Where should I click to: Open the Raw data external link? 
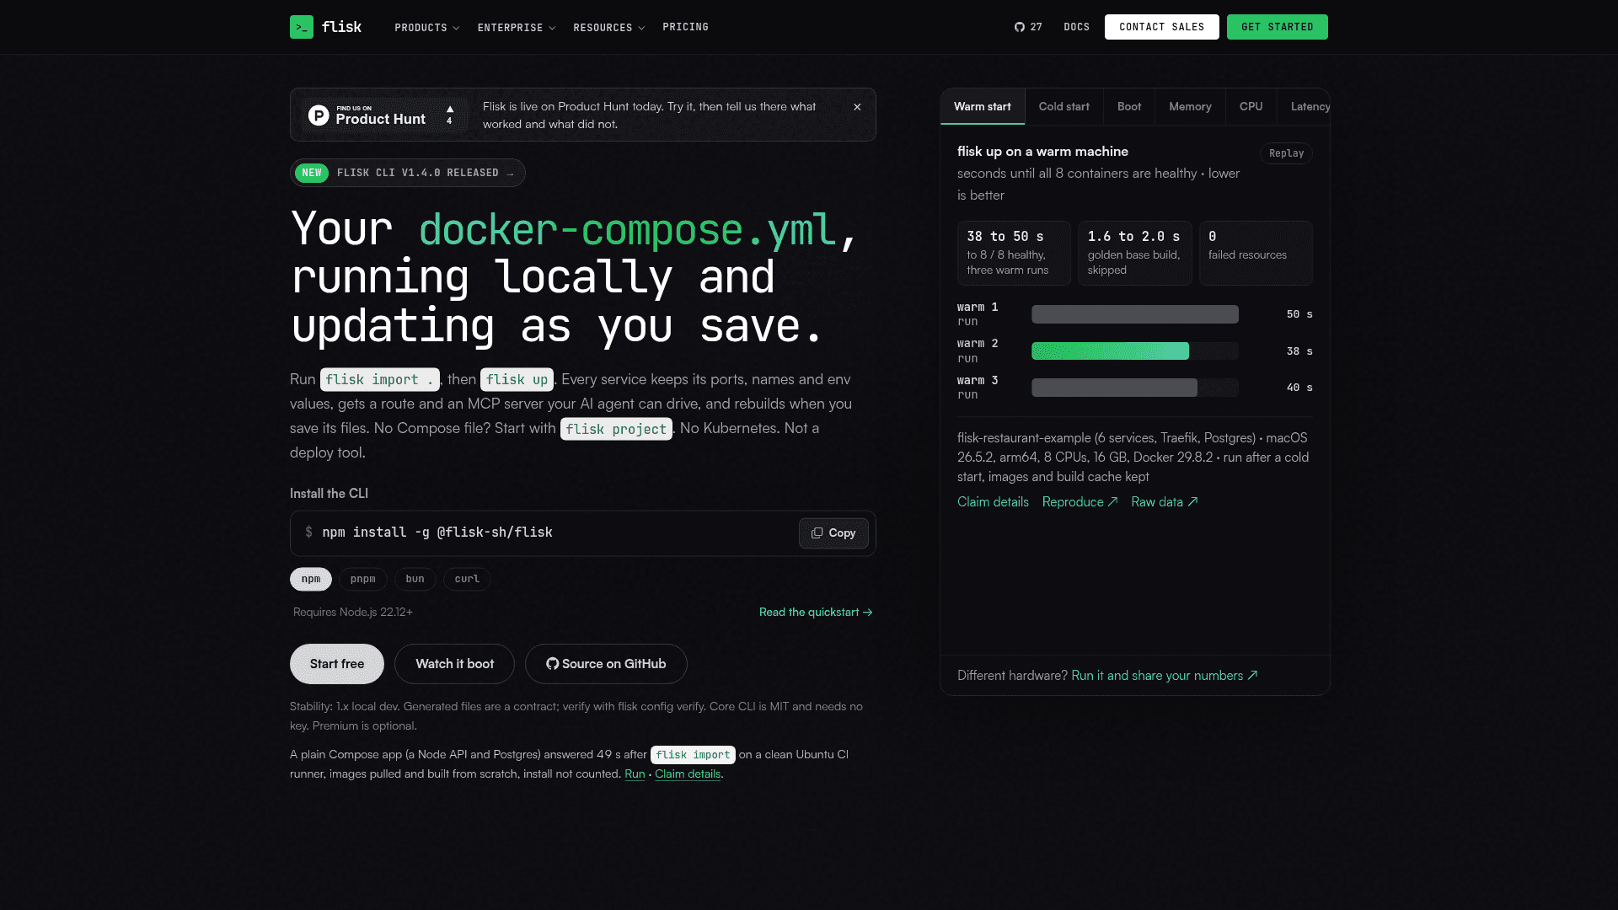tap(1164, 501)
